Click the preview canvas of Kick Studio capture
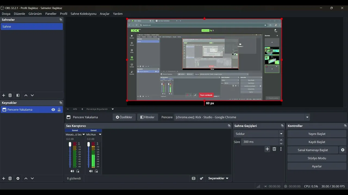This screenshot has width=348, height=195. click(x=204, y=60)
